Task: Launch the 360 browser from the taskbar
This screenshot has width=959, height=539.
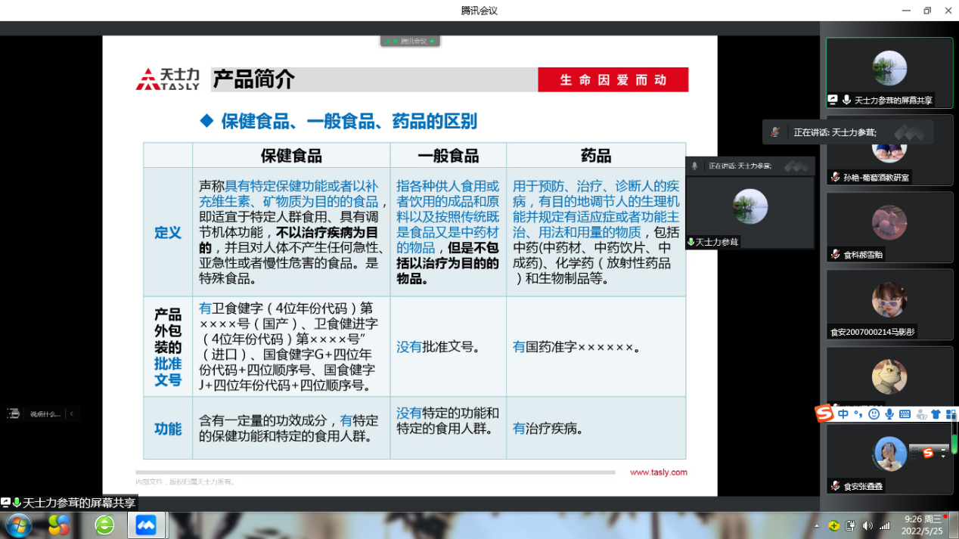Action: [104, 525]
